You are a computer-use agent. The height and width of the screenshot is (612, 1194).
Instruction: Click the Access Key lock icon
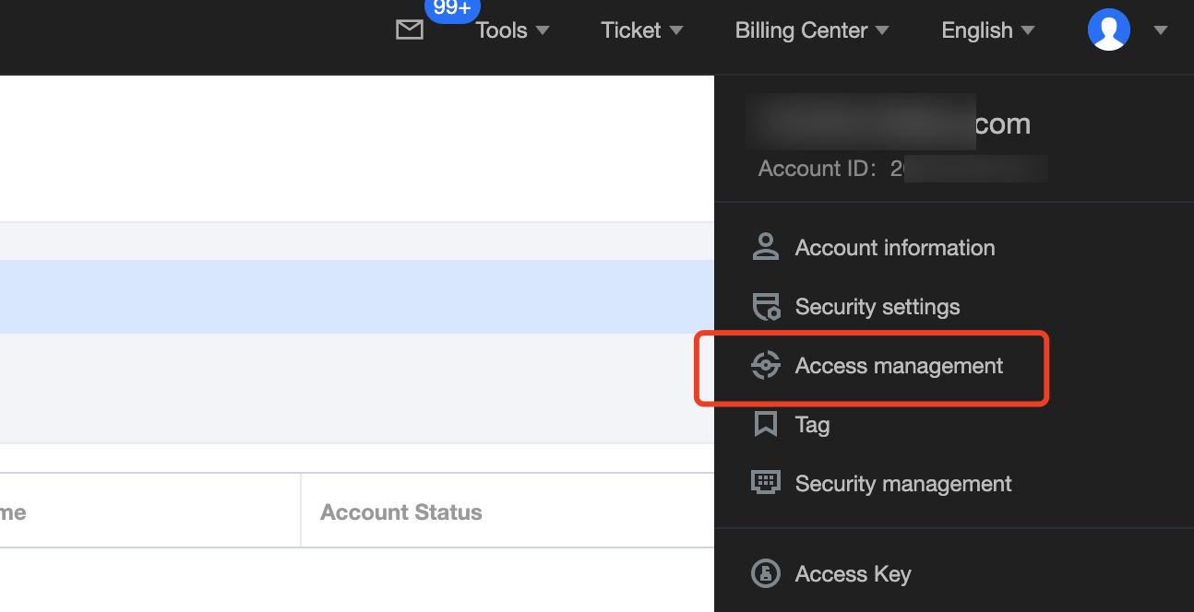pos(765,574)
